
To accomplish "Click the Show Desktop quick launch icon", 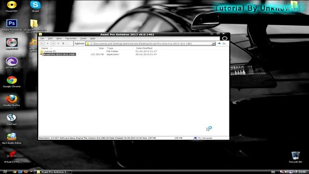I will (20, 172).
